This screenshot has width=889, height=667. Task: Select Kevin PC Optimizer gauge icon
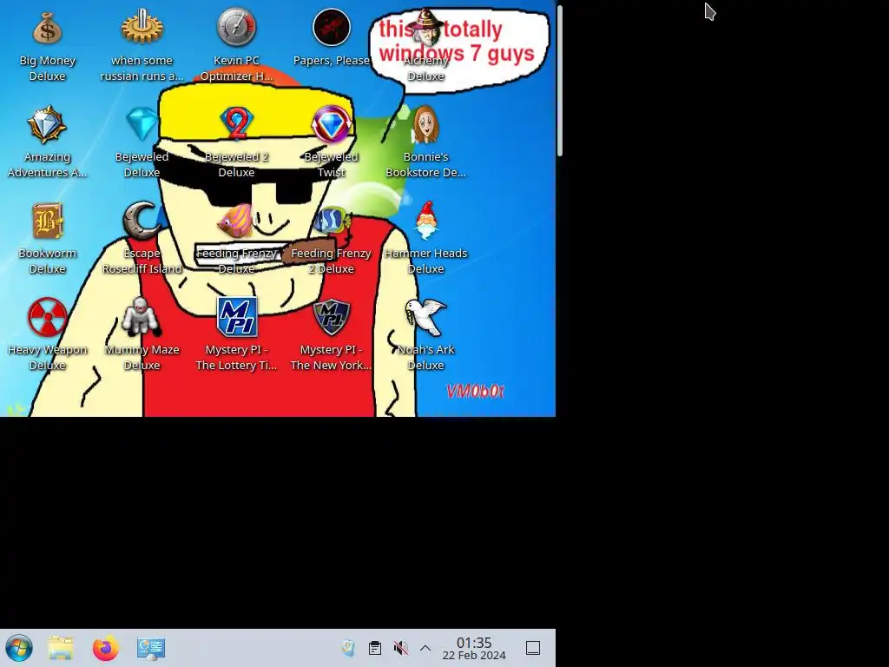(x=236, y=27)
